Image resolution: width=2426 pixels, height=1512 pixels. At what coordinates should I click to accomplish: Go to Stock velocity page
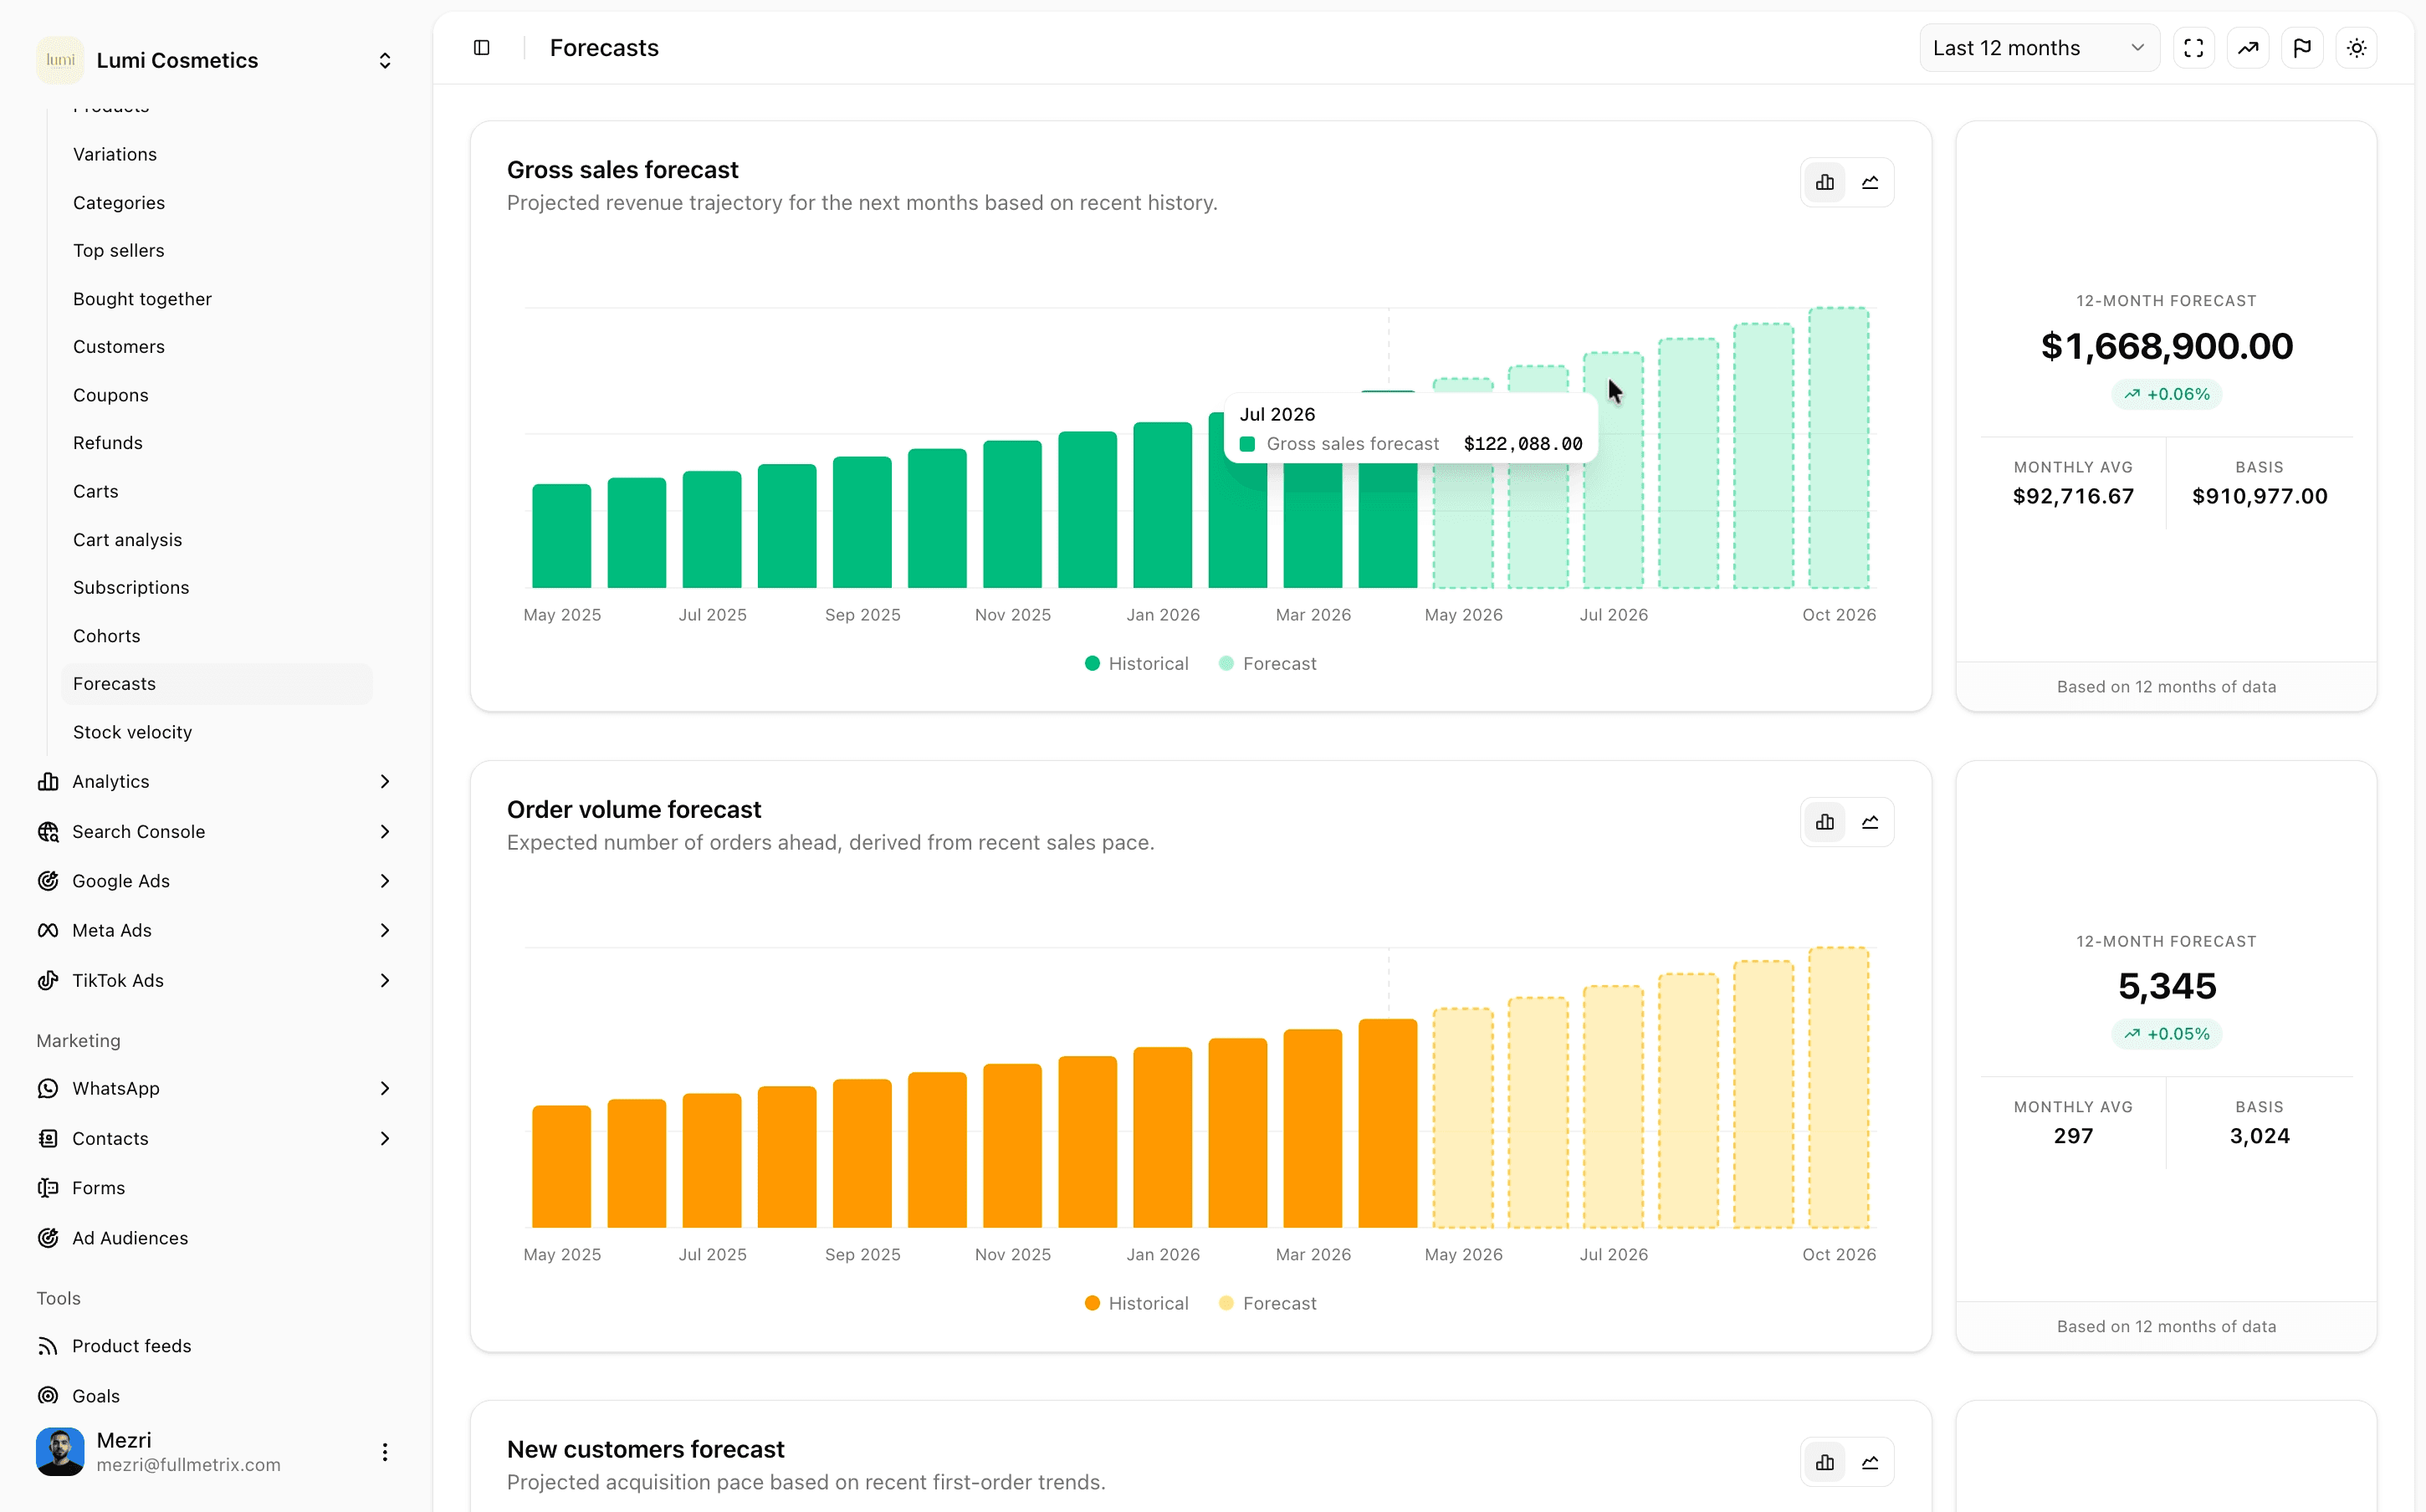coord(216,732)
